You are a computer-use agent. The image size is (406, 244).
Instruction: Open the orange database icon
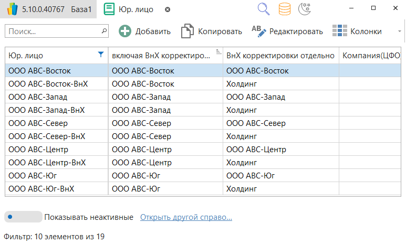coord(284,9)
